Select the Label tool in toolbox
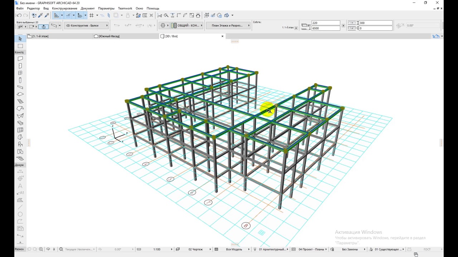 pos(20,193)
